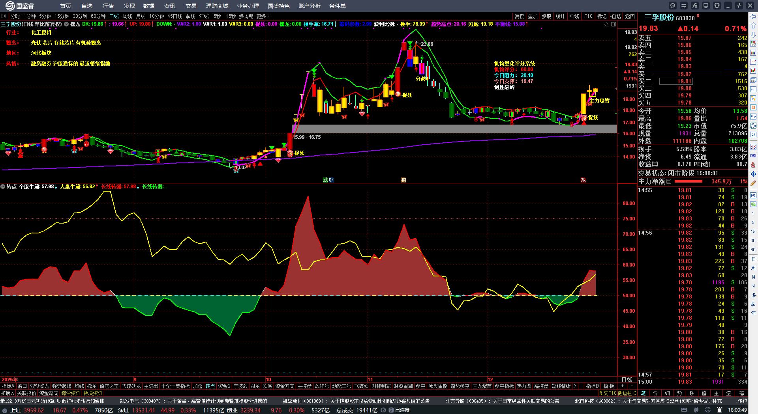
Task: Click the blue left arrow in right sidebar
Action: pyautogui.click(x=753, y=17)
